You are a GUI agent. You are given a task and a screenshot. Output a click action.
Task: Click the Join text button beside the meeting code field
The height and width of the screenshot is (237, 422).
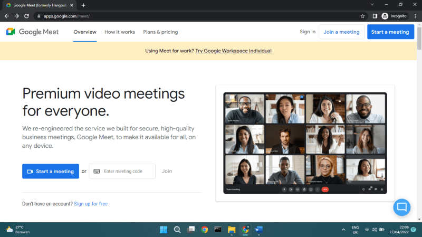(x=167, y=172)
